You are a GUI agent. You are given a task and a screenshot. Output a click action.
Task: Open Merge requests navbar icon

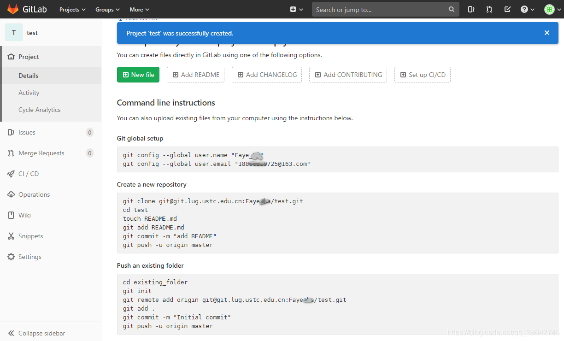(489, 9)
